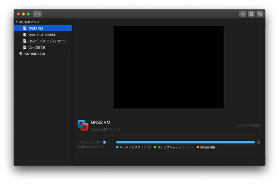Click the VMware Fusion logo icon
The height and width of the screenshot is (184, 279).
pos(83,125)
